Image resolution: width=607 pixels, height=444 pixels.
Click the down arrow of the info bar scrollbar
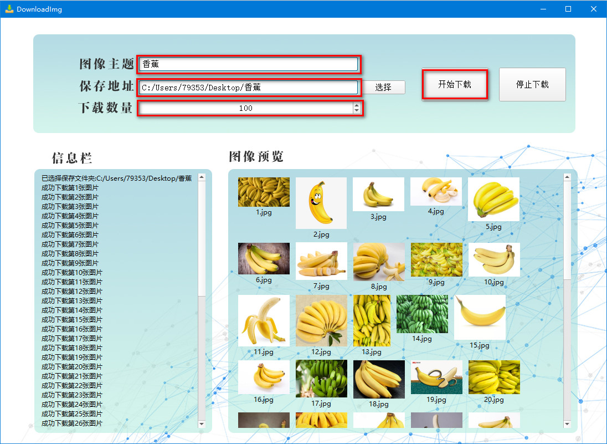[200, 425]
